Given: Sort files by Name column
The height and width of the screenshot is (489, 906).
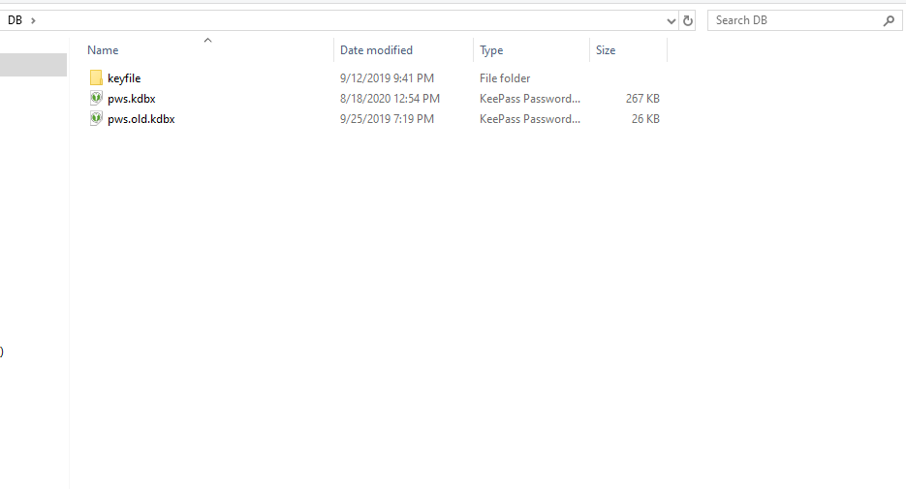Looking at the screenshot, I should click(x=103, y=50).
